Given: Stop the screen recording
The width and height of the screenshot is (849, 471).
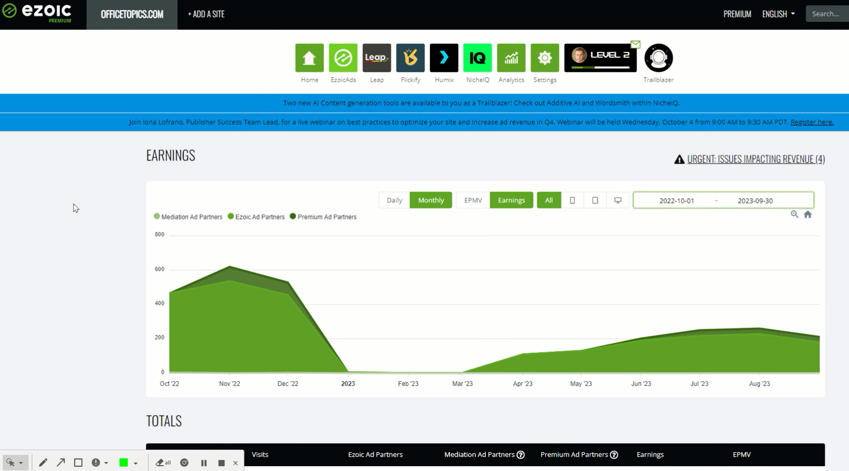Looking at the screenshot, I should [221, 462].
